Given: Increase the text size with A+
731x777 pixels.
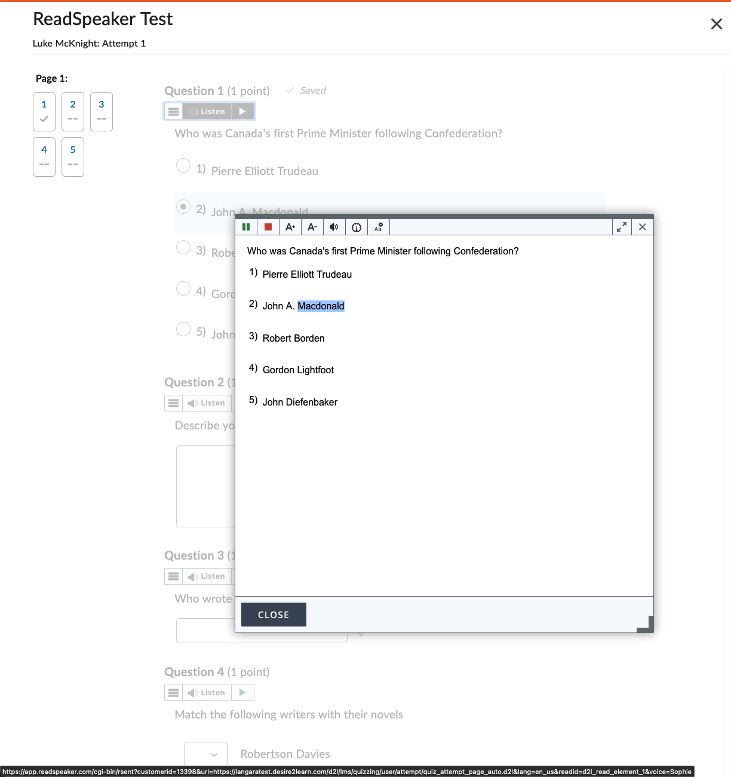Looking at the screenshot, I should 290,227.
